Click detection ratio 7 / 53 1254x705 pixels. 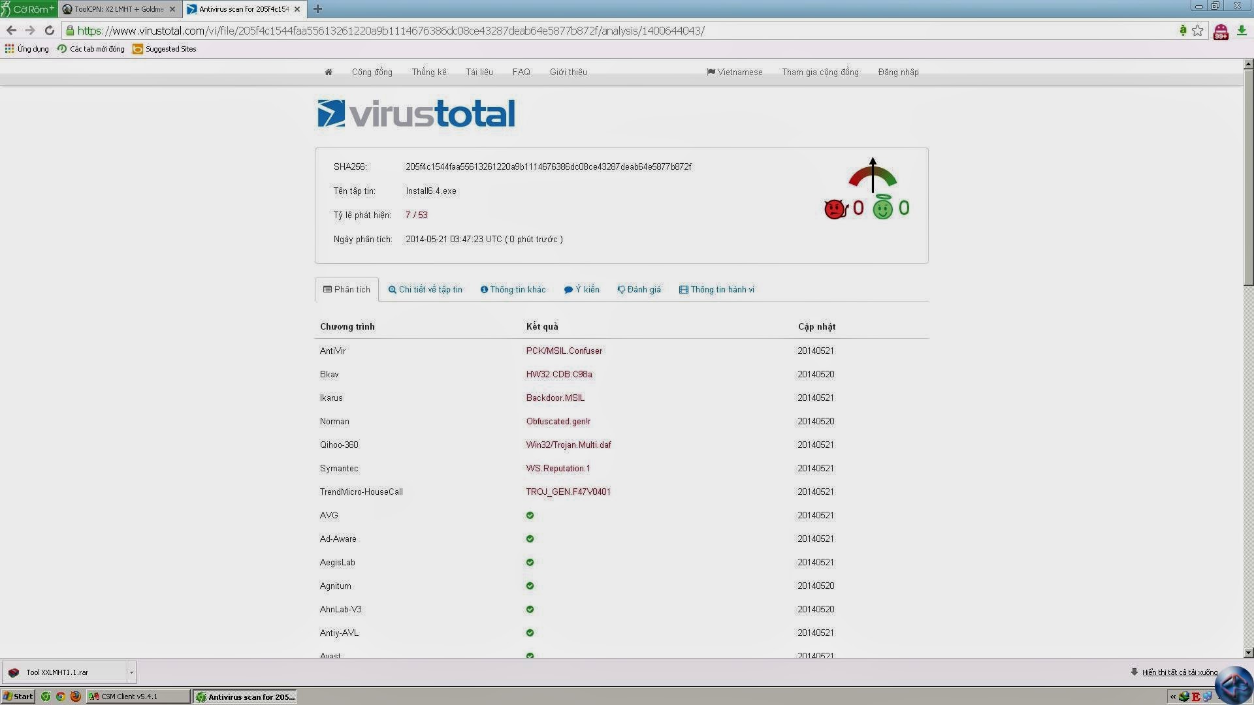click(417, 215)
